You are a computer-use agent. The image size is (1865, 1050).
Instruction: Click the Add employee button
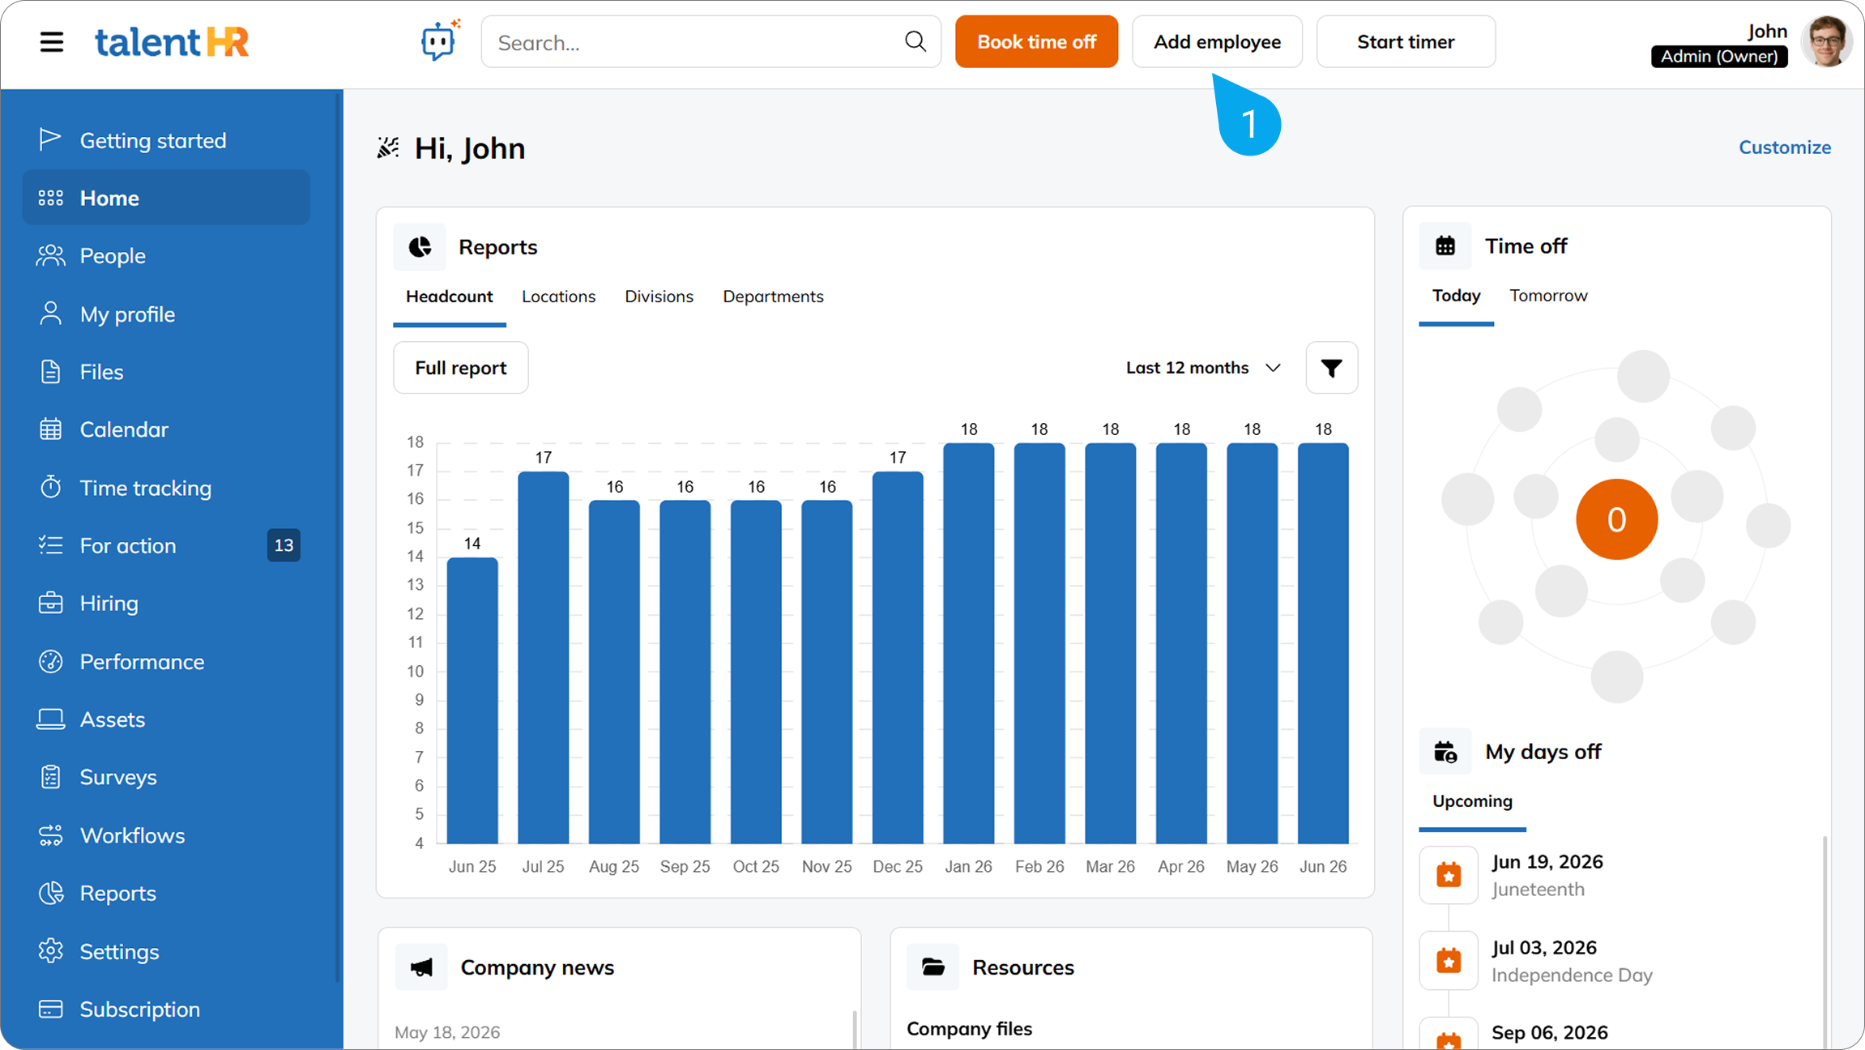1218,41
